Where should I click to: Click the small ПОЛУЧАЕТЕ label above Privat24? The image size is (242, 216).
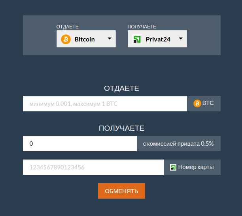click(142, 27)
